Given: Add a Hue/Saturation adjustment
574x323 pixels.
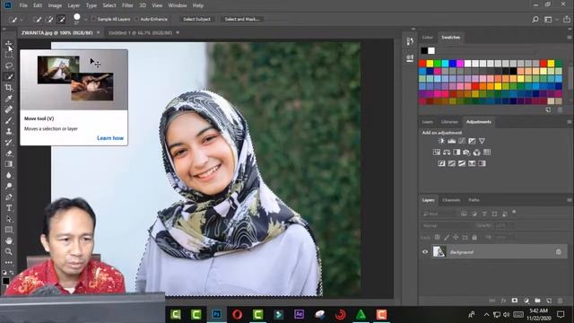Looking at the screenshot, I should (437, 153).
